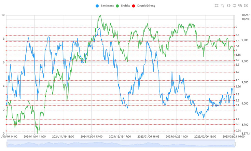
Task: Click the 0.24 support level label
Action: (x=238, y=131)
